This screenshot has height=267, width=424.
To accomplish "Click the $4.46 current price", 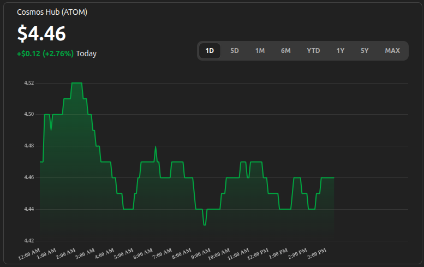I will click(41, 33).
